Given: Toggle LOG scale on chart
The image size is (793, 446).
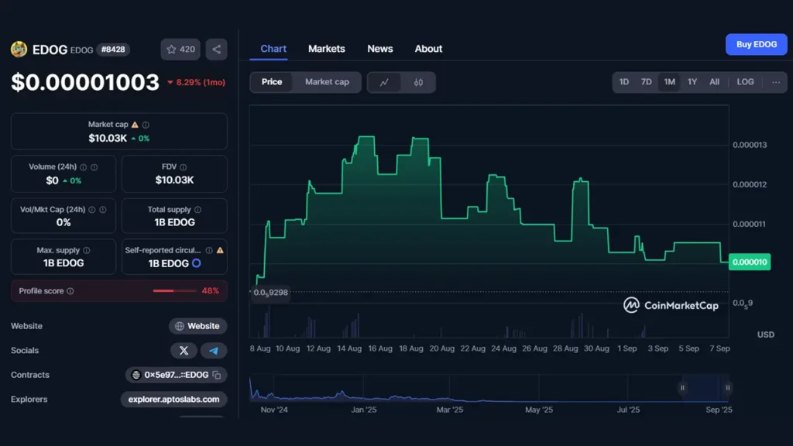Looking at the screenshot, I should coord(745,82).
